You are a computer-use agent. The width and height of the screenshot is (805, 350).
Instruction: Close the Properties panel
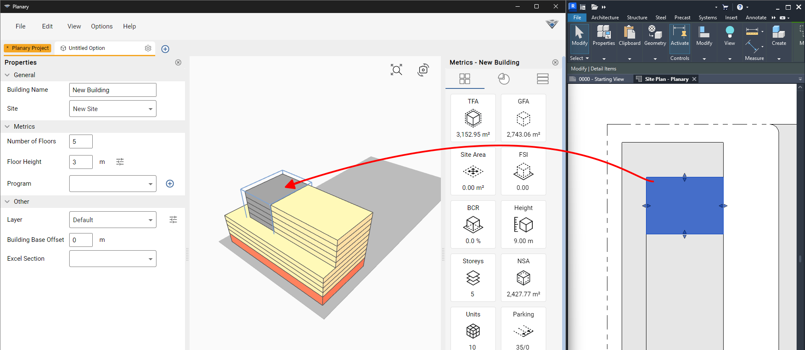178,62
